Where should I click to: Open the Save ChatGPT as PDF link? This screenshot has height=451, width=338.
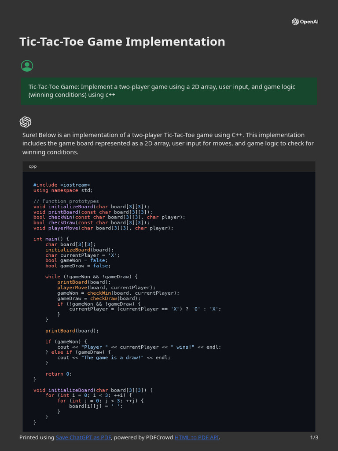84,437
